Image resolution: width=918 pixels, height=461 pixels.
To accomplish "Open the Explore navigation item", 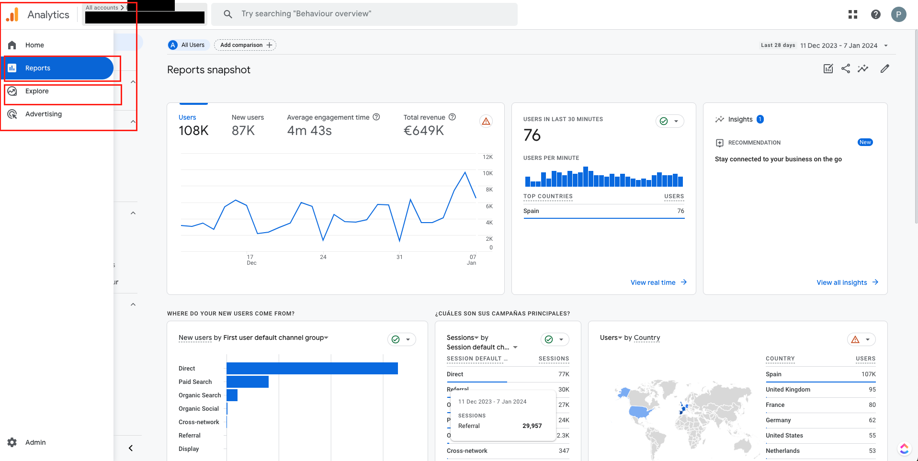I will 37,91.
